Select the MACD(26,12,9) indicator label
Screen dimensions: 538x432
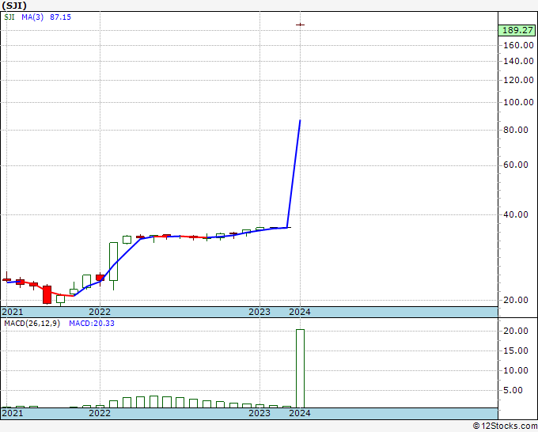pos(32,324)
